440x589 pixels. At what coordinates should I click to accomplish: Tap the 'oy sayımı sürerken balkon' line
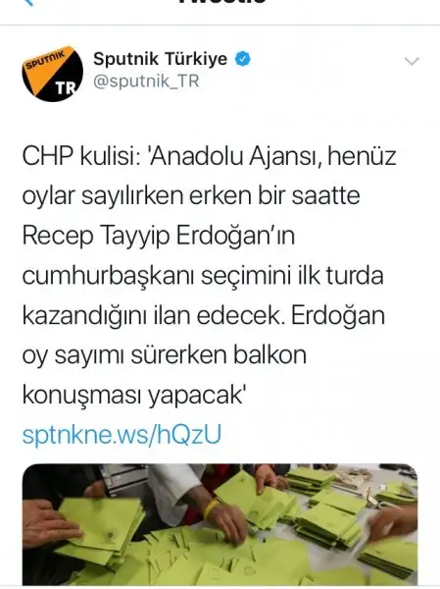coord(165,355)
